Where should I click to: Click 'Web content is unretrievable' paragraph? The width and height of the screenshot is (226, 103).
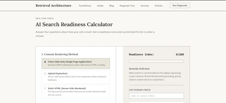155,76
